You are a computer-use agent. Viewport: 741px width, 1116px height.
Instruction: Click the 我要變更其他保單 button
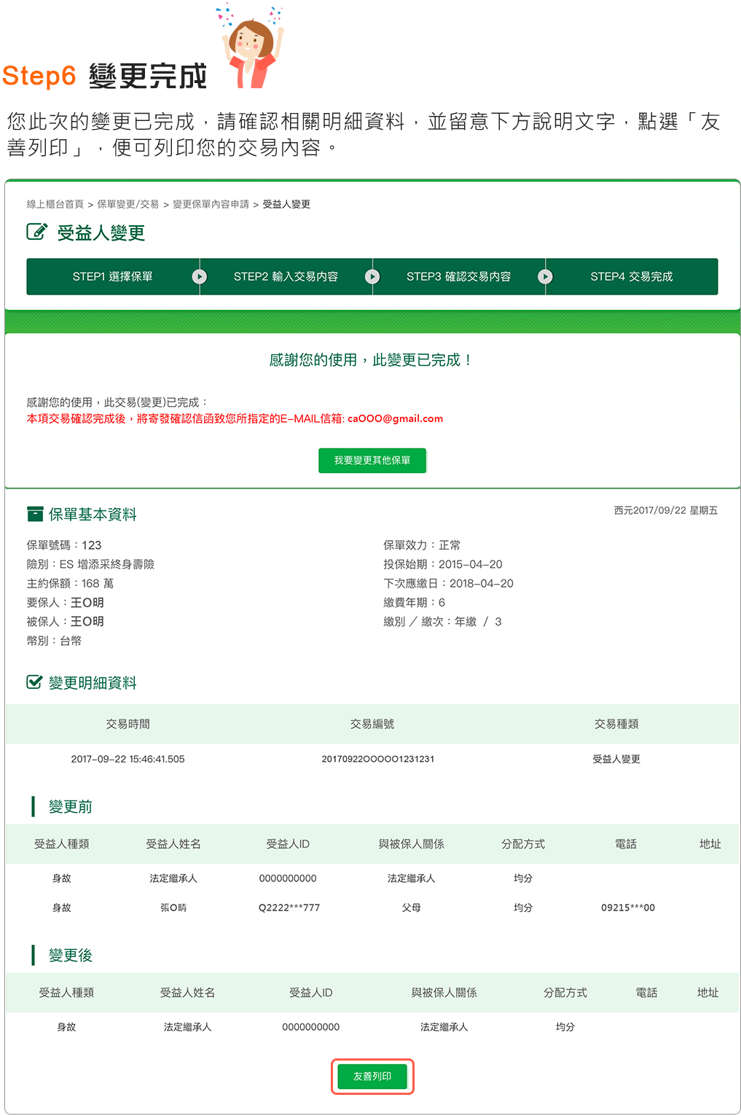372,461
